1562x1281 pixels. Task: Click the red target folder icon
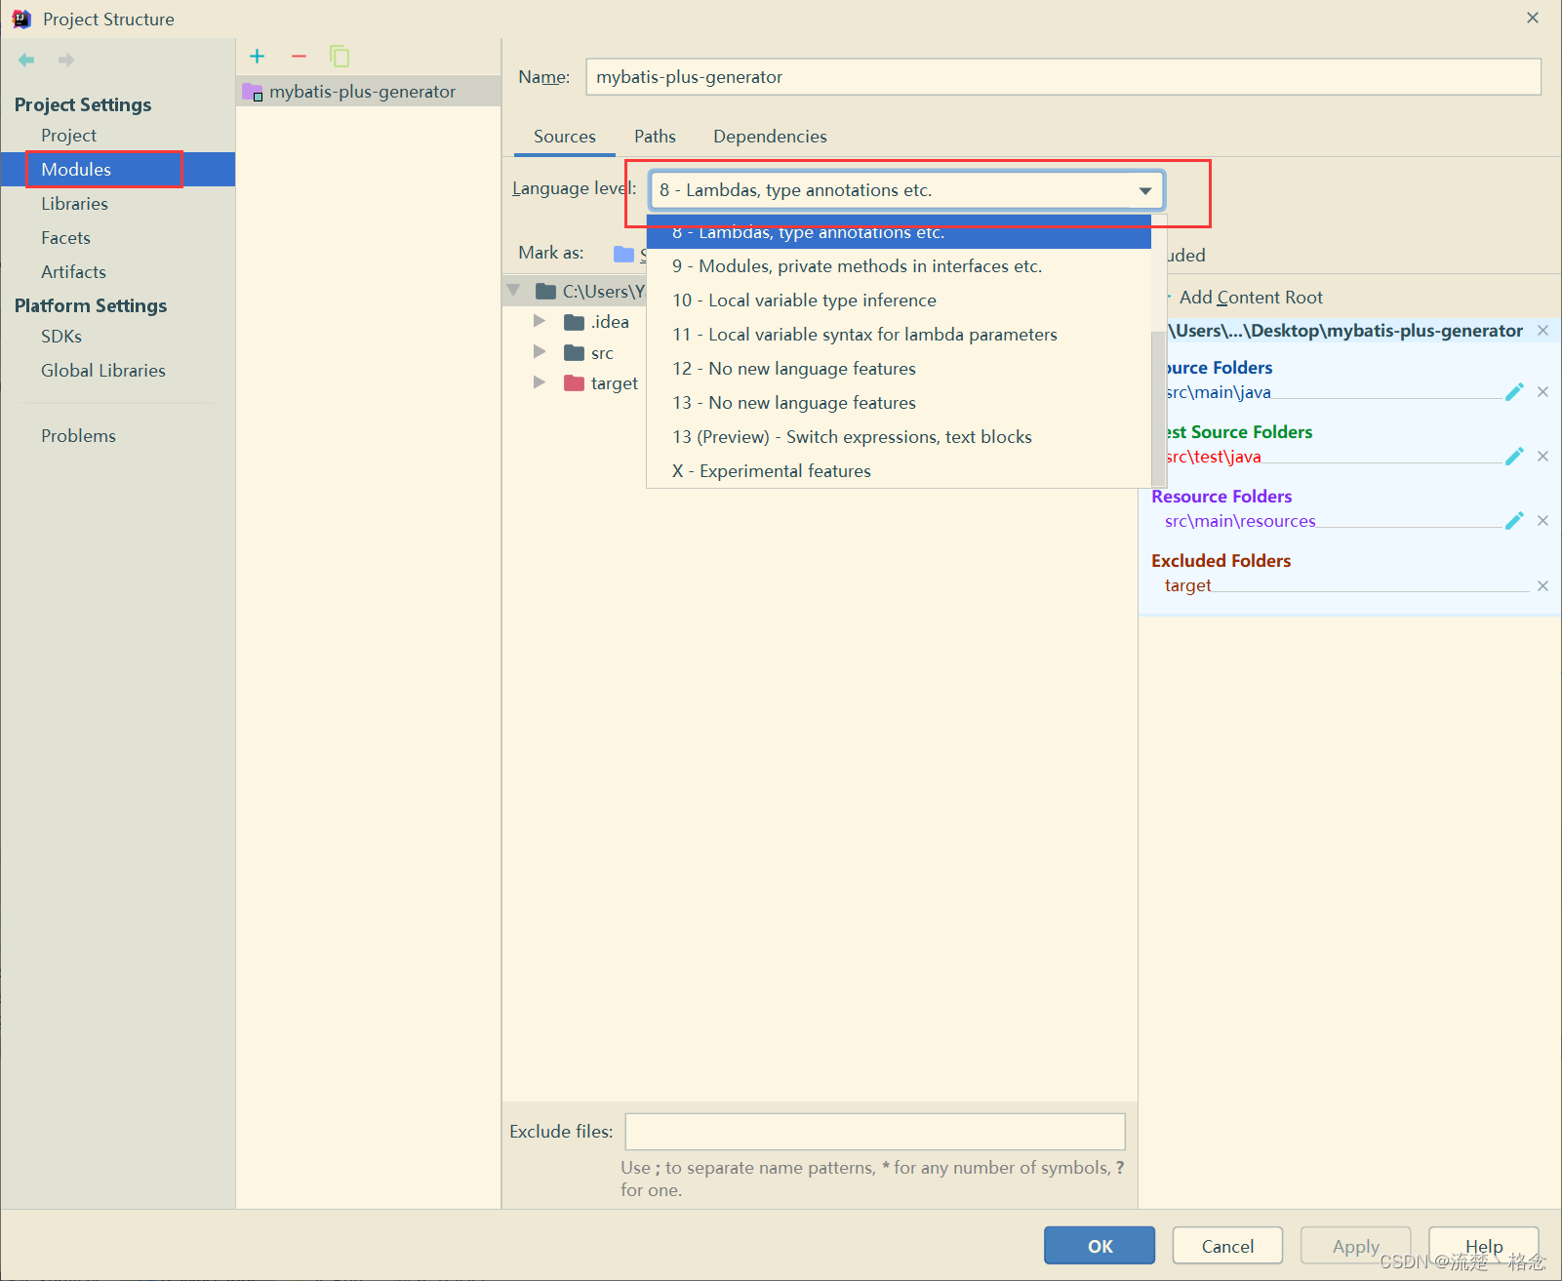coord(575,383)
